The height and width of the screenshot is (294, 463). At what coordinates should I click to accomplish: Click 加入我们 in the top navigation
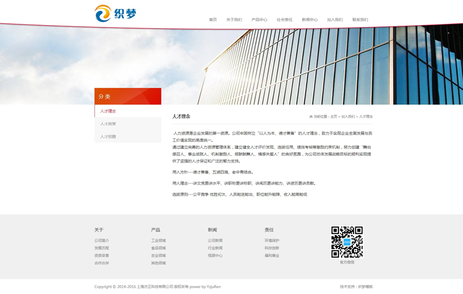(x=335, y=19)
